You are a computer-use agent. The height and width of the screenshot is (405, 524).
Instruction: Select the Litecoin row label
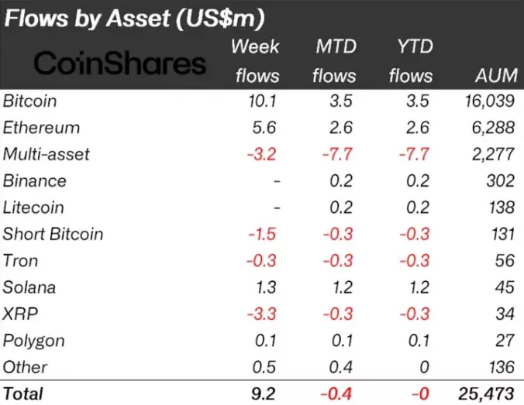tap(34, 208)
